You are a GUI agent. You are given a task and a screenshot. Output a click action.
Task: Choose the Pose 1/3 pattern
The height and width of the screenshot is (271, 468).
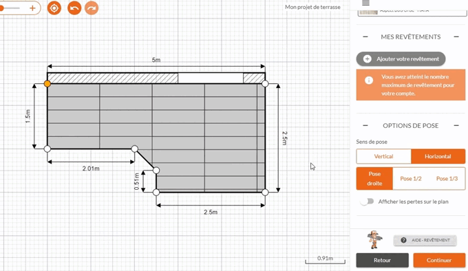(447, 179)
